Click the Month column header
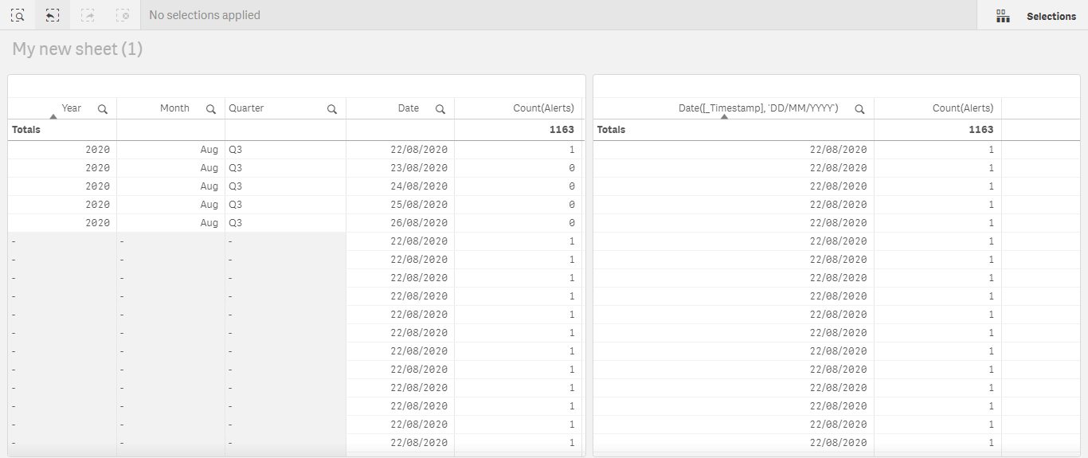Screen dimensions: 1088x458 point(174,108)
